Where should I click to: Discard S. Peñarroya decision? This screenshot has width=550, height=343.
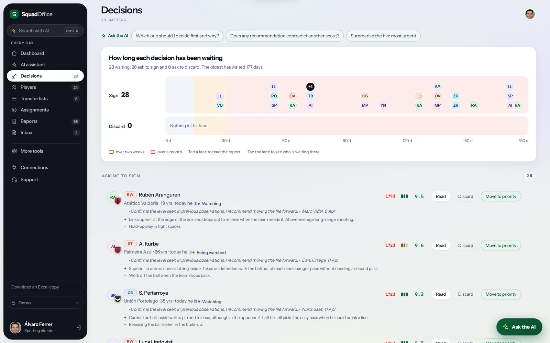coord(465,294)
